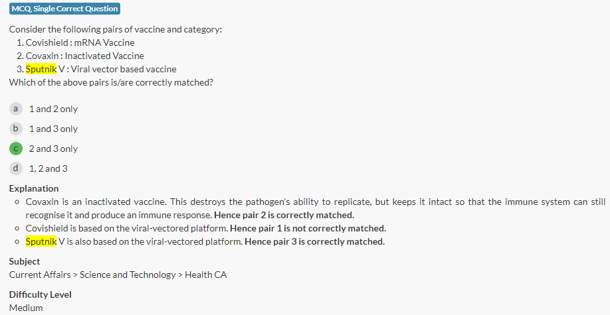The width and height of the screenshot is (610, 315).
Task: Select option a circle
Action: click(15, 108)
